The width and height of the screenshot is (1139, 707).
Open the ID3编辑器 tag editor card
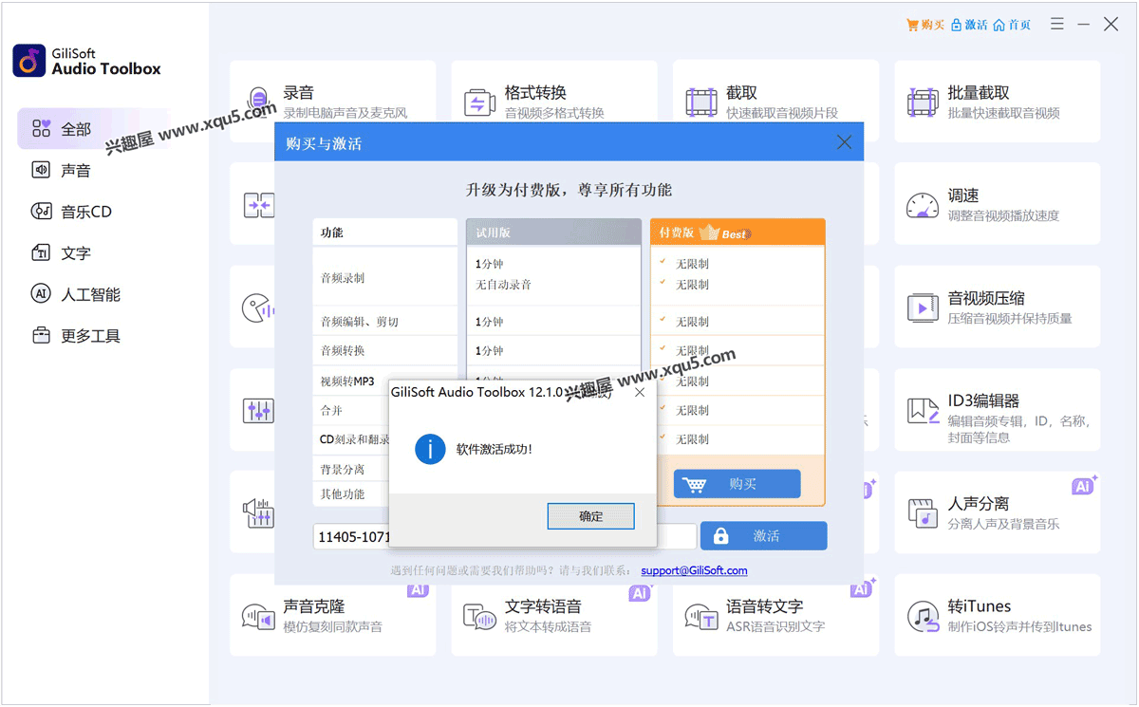coord(998,410)
